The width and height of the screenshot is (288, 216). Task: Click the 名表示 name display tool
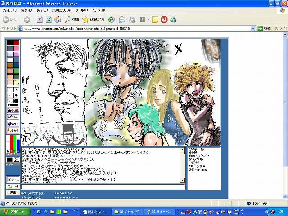13,130
